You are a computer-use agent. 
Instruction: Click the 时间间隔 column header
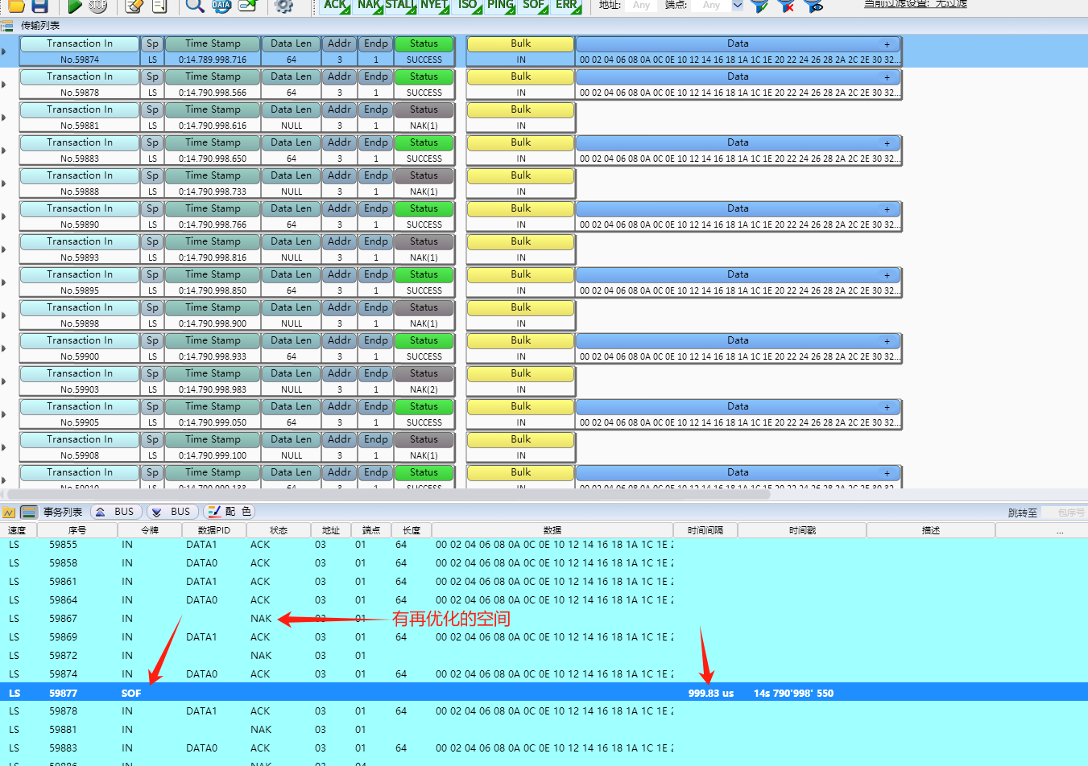coord(705,530)
